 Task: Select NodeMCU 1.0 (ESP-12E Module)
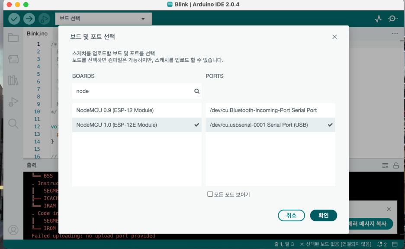click(137, 125)
